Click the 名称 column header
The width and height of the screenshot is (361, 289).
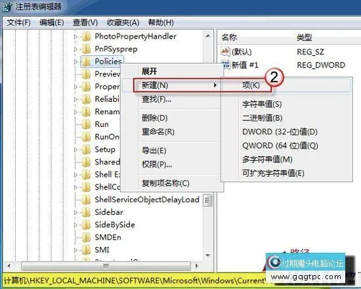(255, 37)
